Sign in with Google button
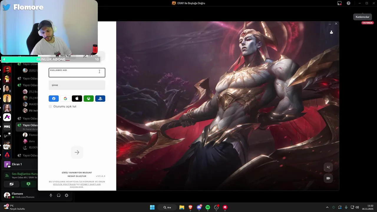The height and width of the screenshot is (212, 377). tap(65, 99)
